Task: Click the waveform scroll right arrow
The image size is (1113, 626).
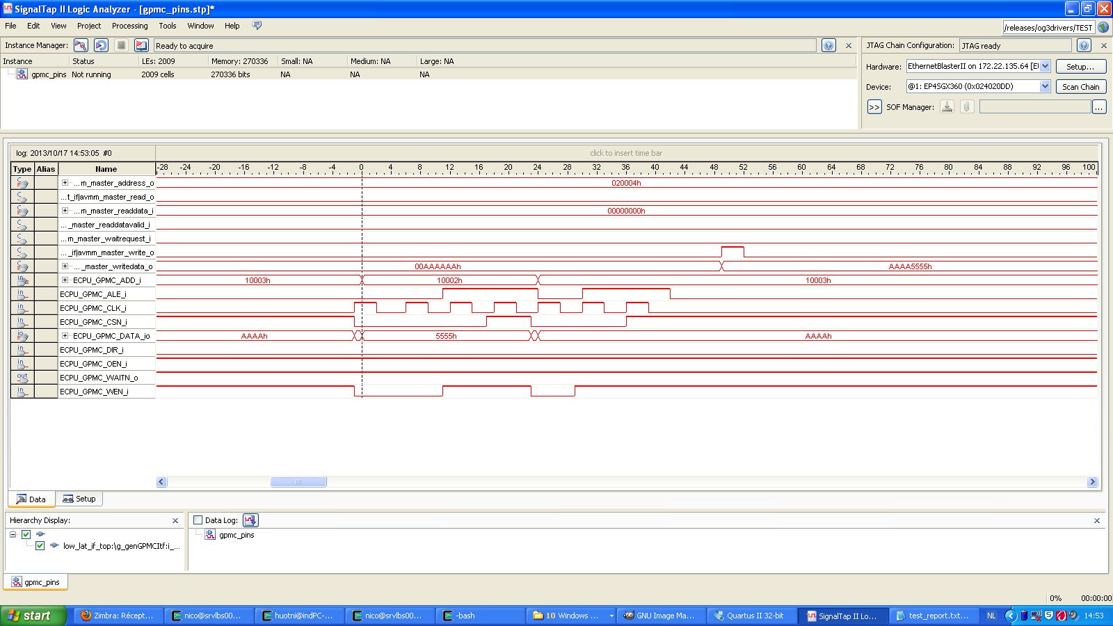Action: (x=1092, y=481)
